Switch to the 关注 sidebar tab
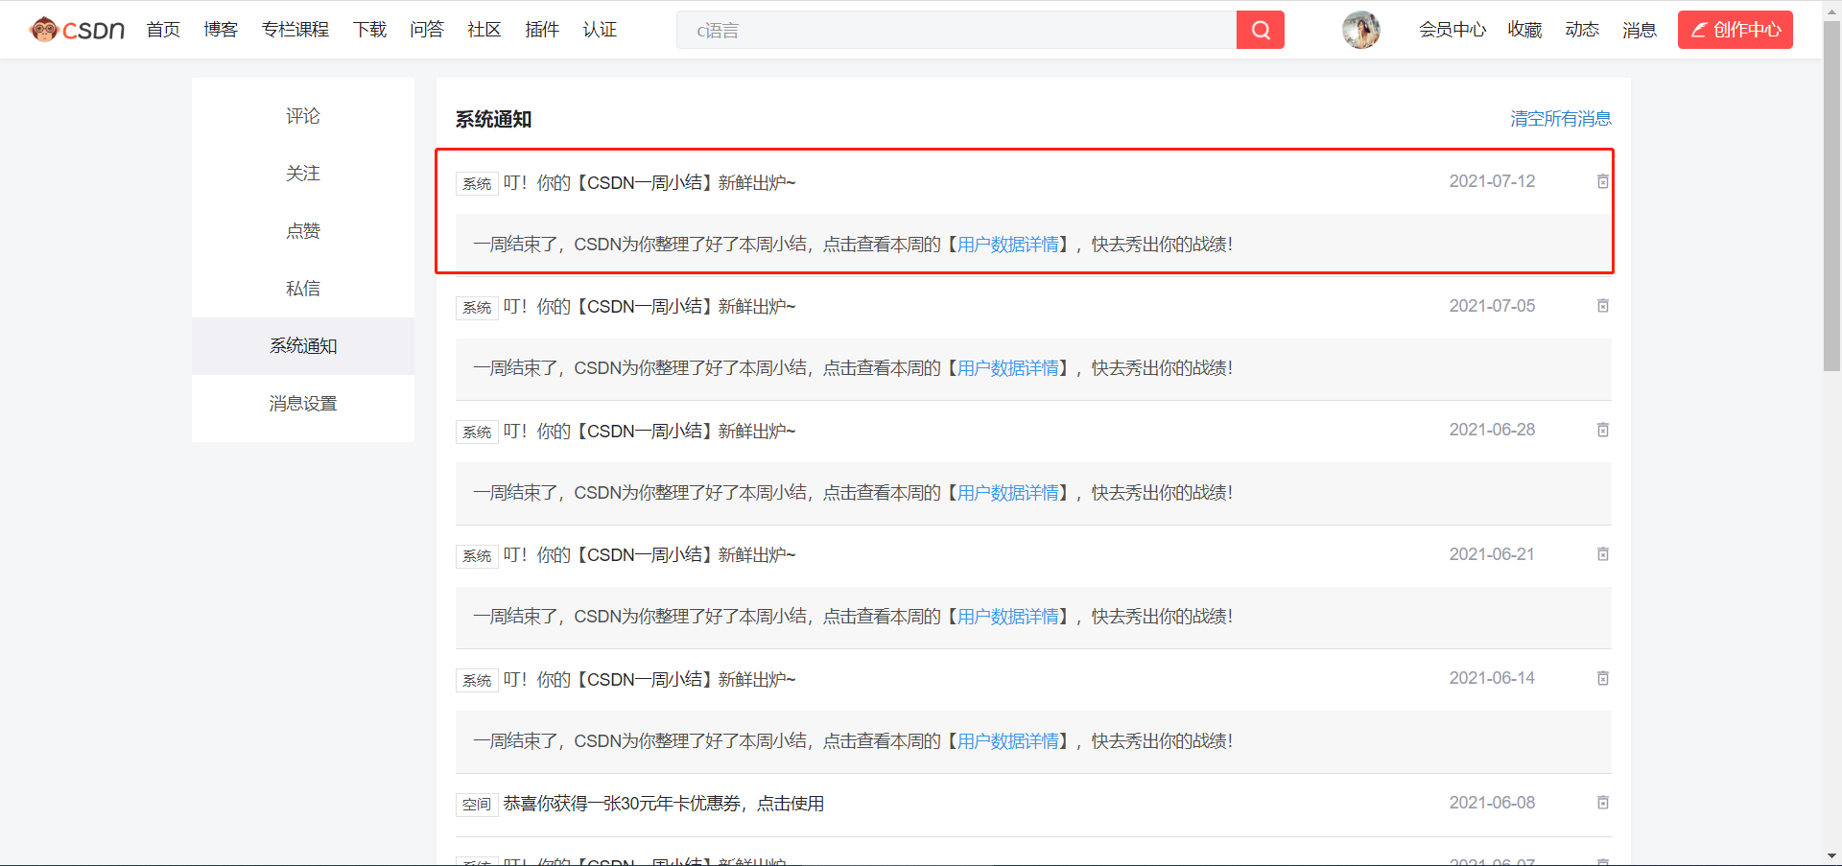 [x=303, y=174]
